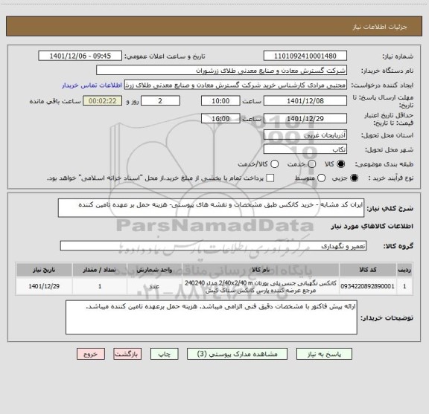Click the اطلاعات کالاهای مورد نیاز heading
The image size is (429, 414).
[x=372, y=226]
